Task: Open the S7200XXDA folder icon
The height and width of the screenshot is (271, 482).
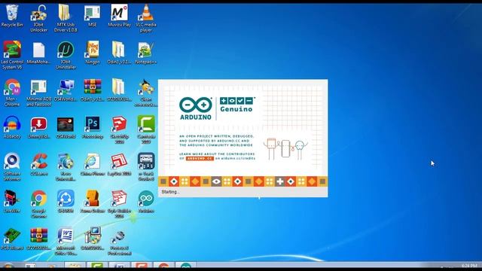Action: click(119, 90)
